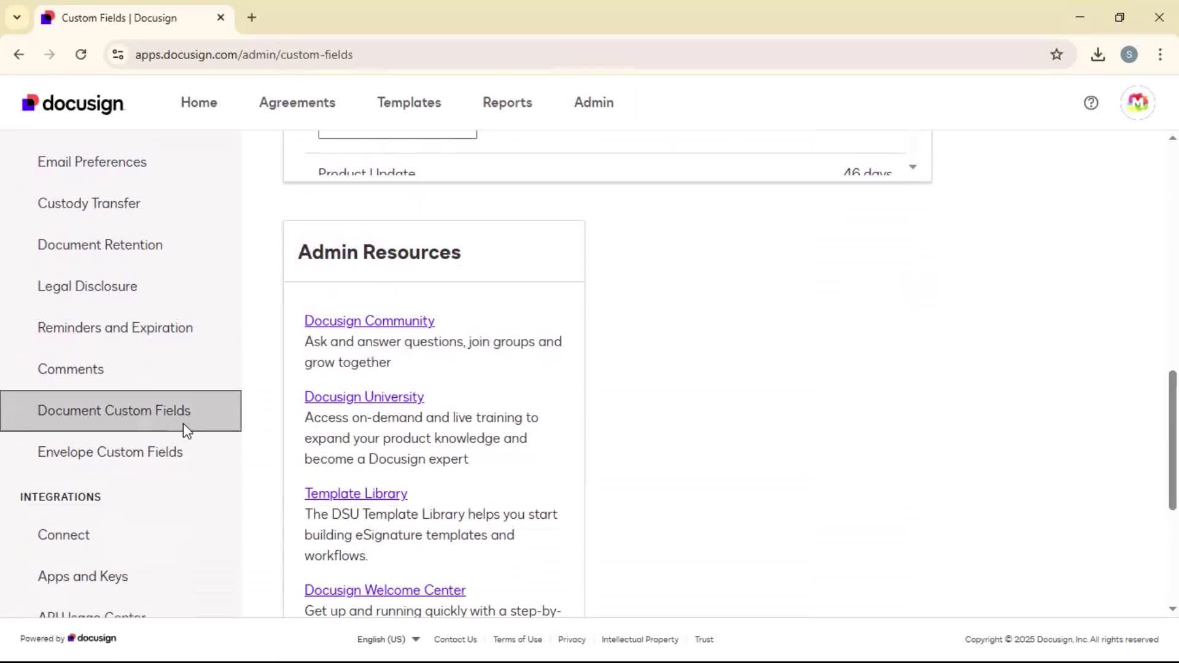
Task: Open the help question mark icon
Action: click(x=1091, y=103)
